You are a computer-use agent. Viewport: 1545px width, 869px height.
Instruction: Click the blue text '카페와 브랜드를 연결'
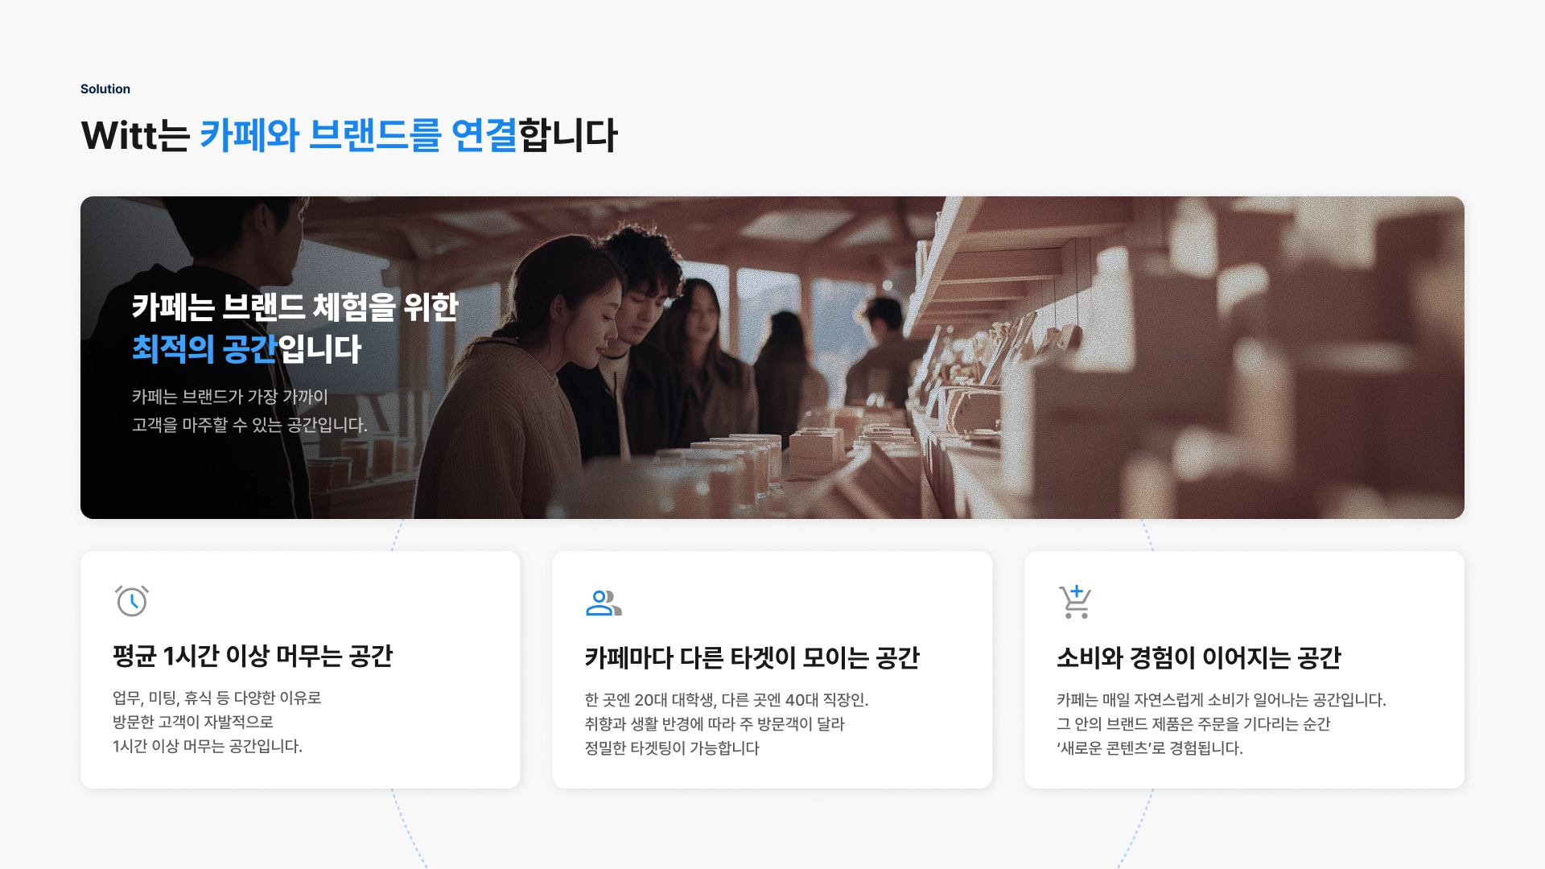pos(358,135)
